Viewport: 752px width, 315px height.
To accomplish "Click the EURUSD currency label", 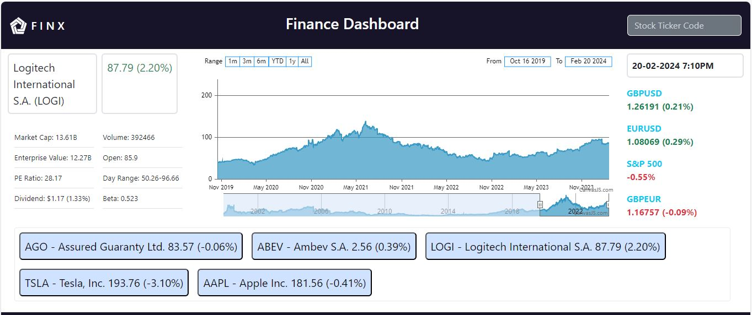I will point(644,129).
